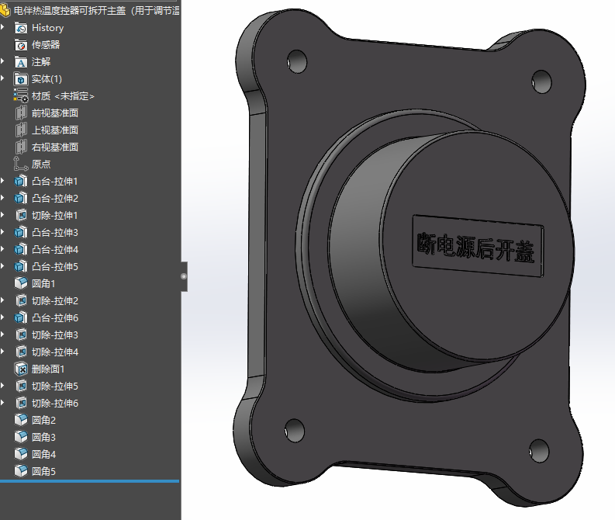The height and width of the screenshot is (520, 615).
Task: Expand the 凸台-拉伸1 feature
Action: (3, 181)
